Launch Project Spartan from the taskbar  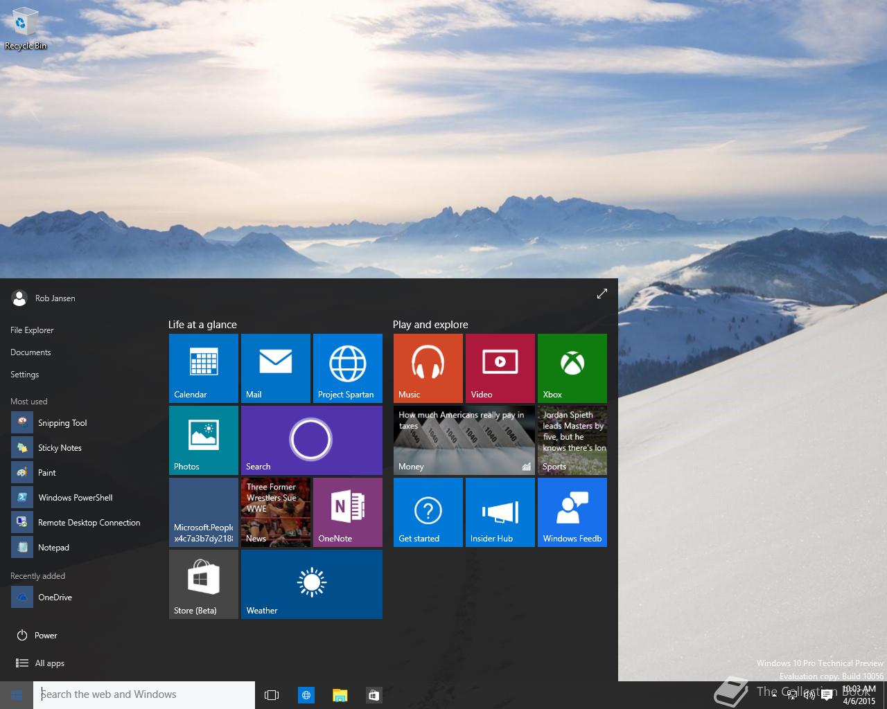[306, 695]
